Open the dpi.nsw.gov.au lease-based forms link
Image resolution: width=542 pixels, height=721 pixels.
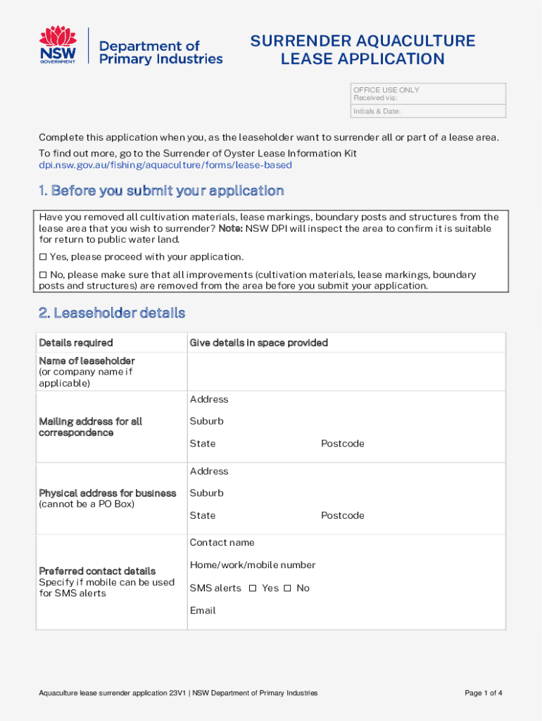[x=165, y=165]
